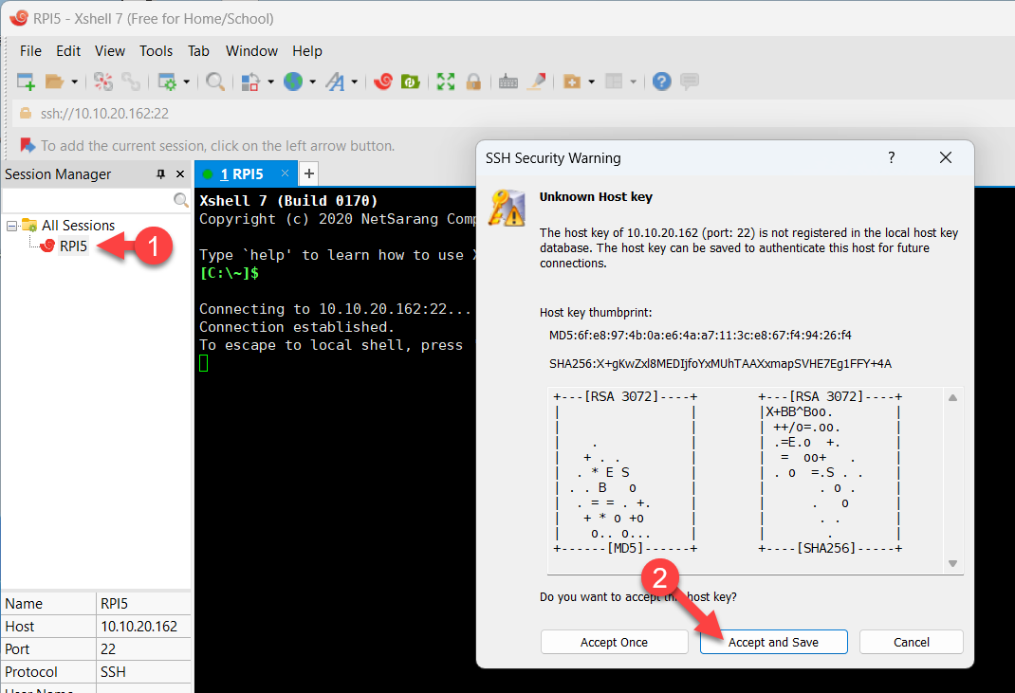Click the Find magnifier toolbar icon
The width and height of the screenshot is (1015, 693).
coord(215,82)
